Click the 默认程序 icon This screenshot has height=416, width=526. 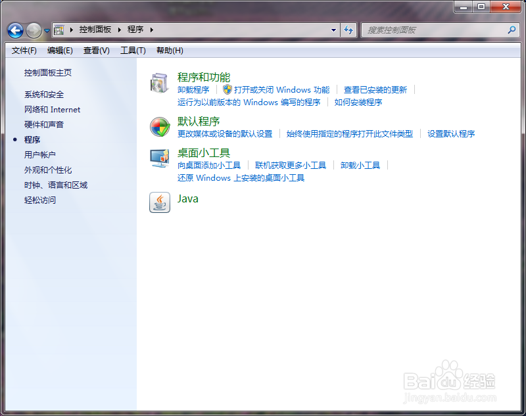click(160, 127)
